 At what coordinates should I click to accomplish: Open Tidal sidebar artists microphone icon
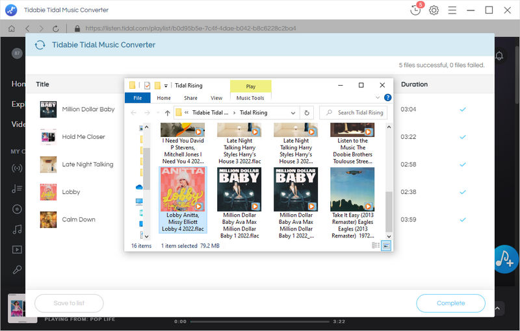point(17,270)
